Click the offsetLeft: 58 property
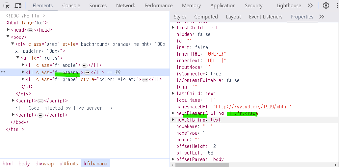Screen dimensions: 339x167 [195, 153]
